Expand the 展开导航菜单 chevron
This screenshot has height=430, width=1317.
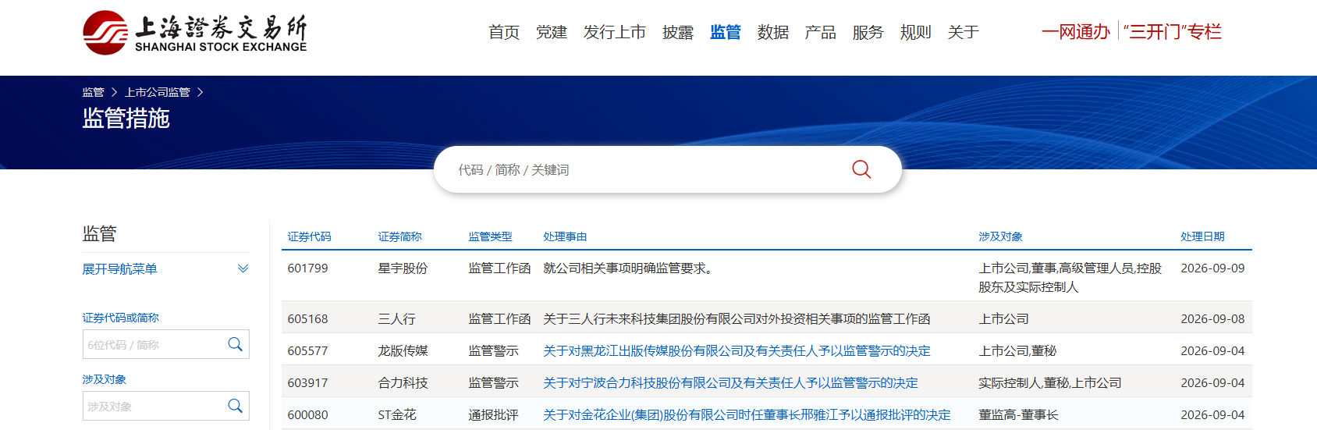[243, 268]
